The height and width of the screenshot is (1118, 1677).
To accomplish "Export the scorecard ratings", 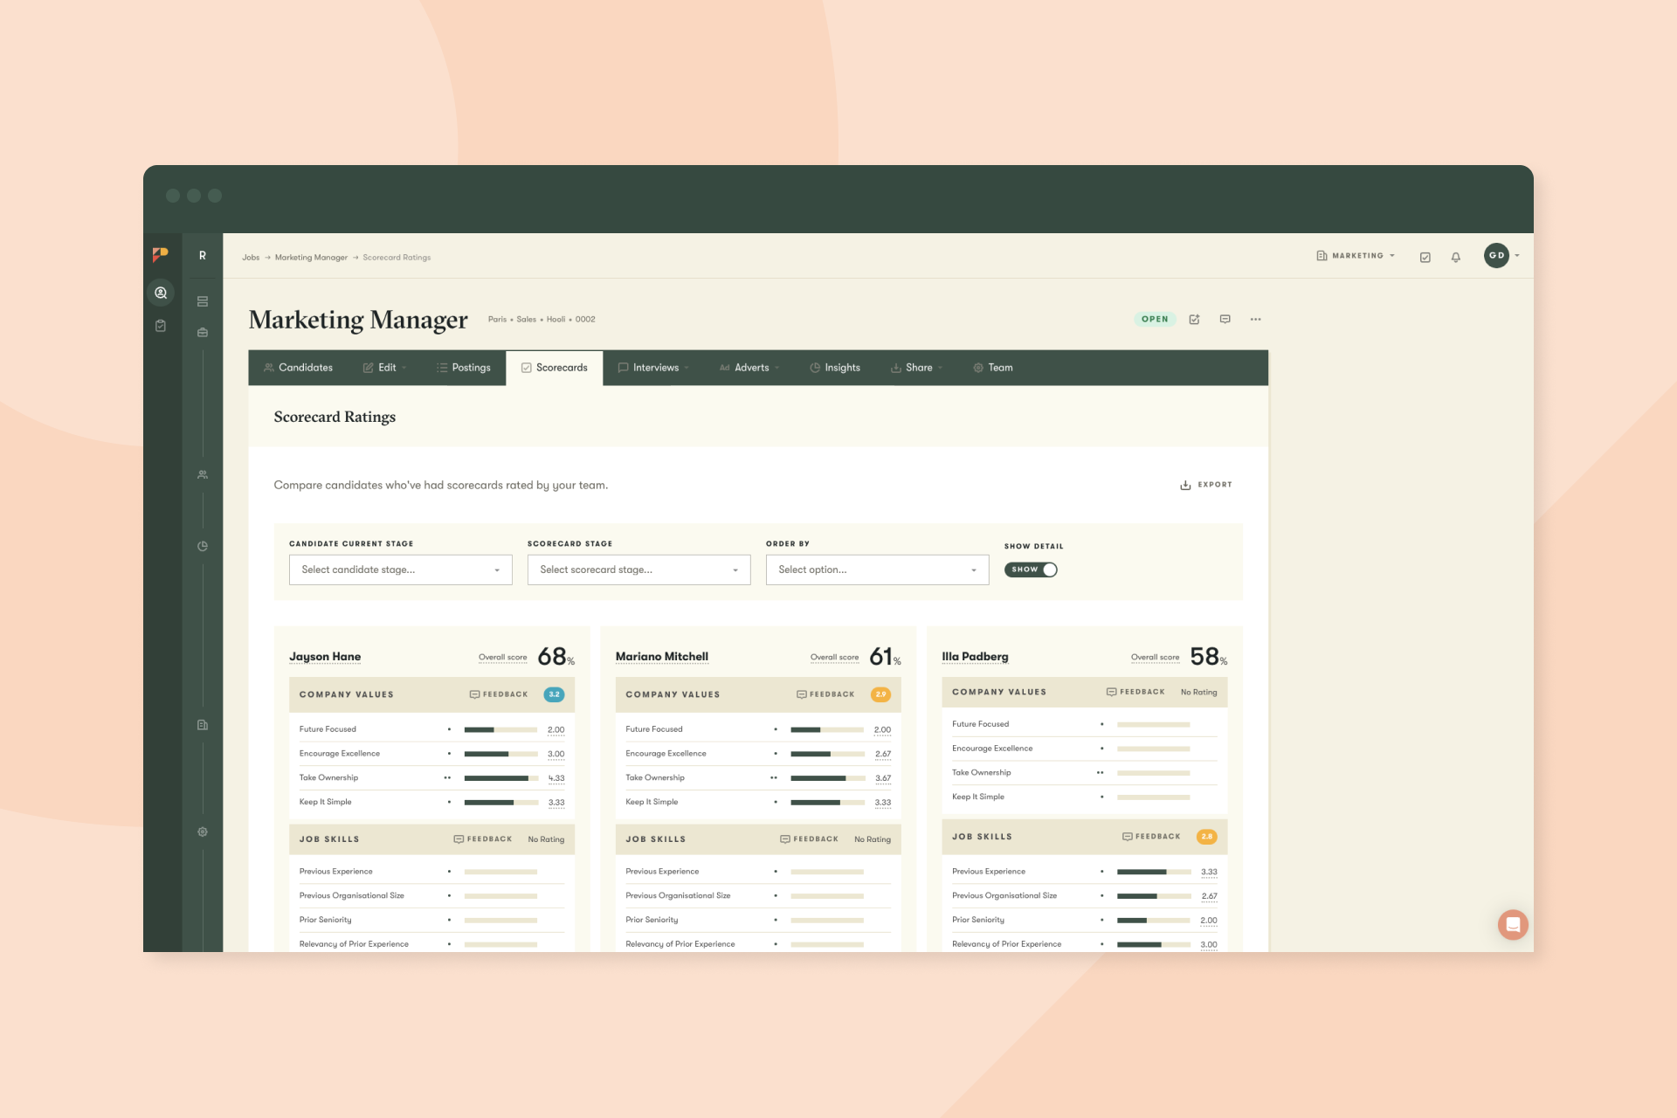I will (1206, 484).
